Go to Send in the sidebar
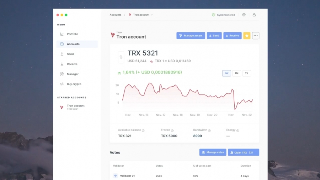The image size is (320, 180). tap(77, 54)
